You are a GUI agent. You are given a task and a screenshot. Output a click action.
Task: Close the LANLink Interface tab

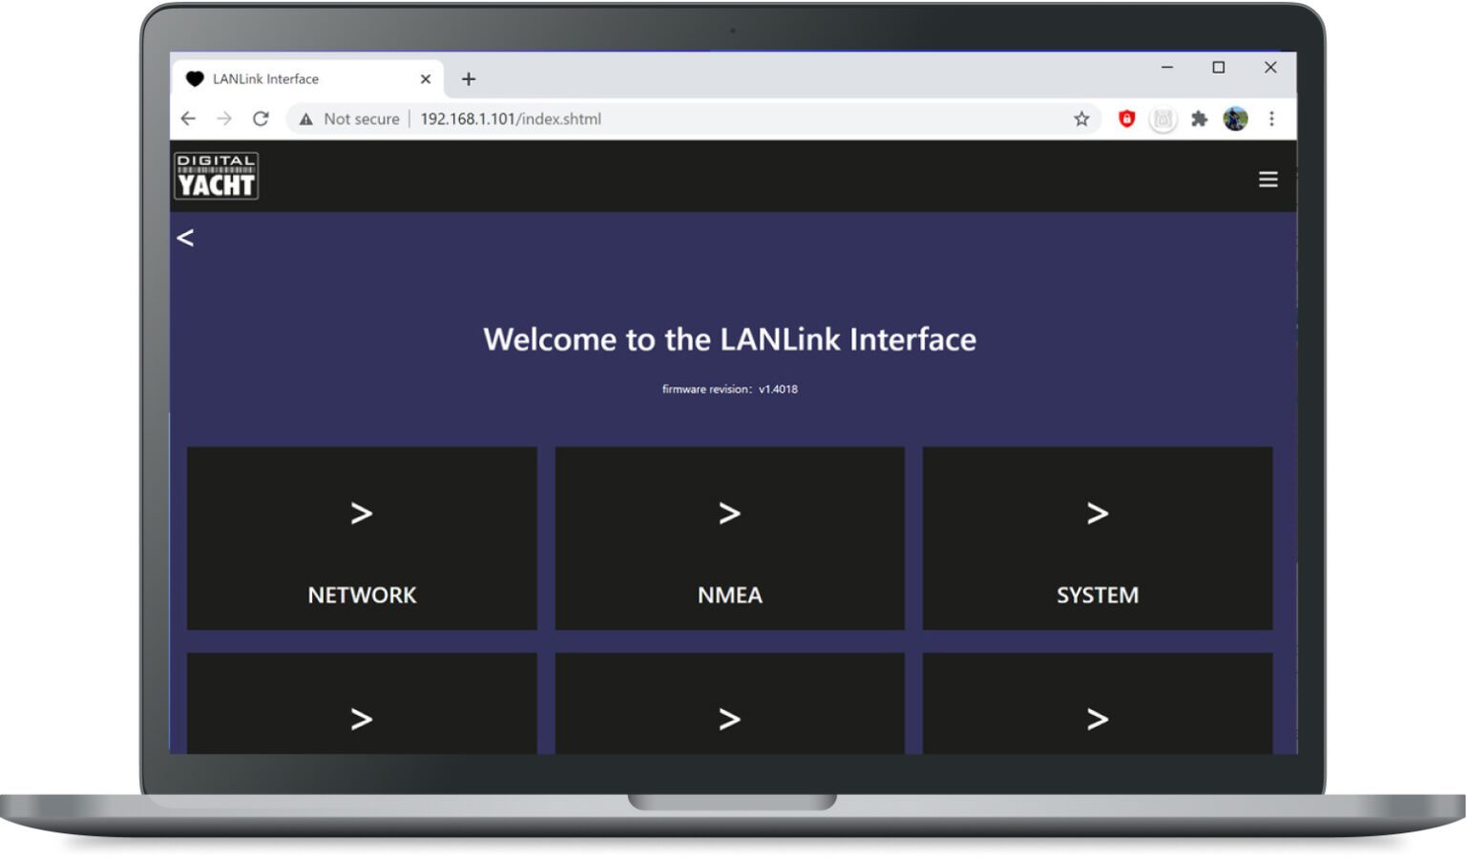[426, 79]
